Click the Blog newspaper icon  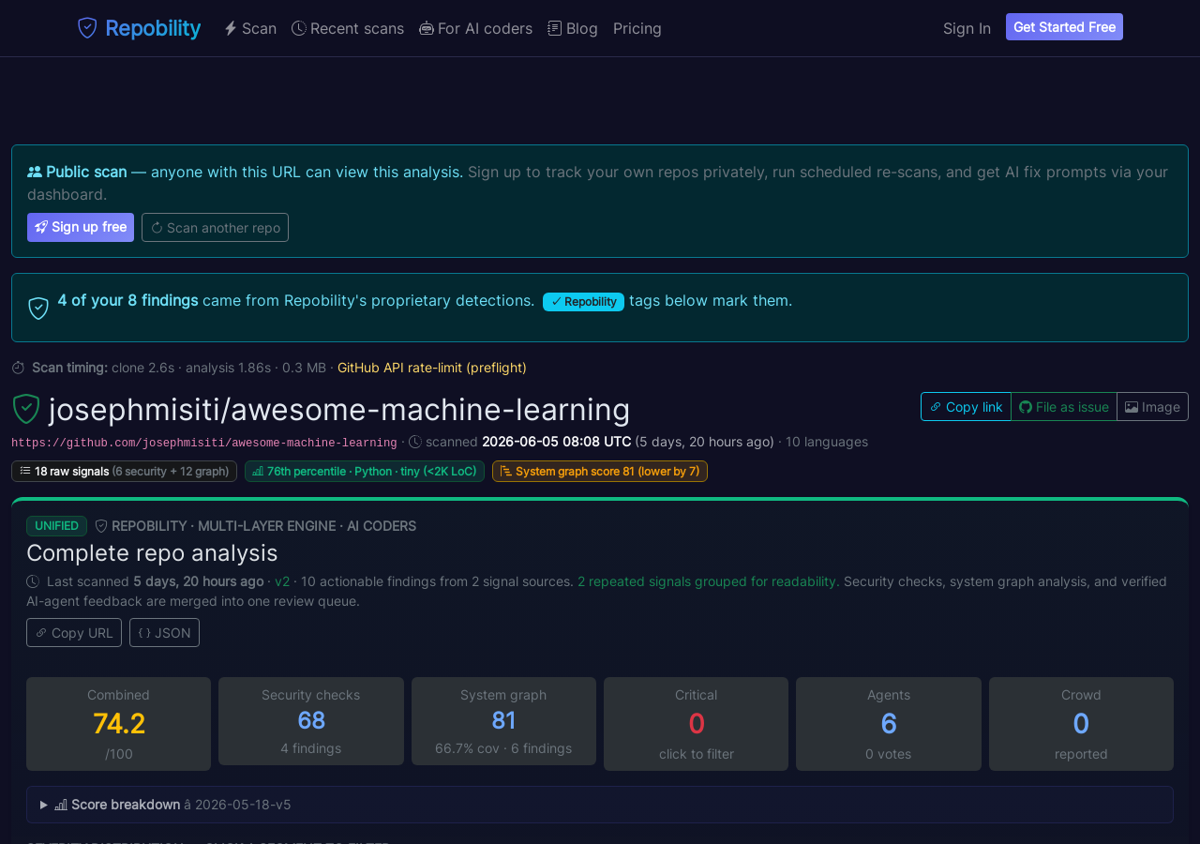click(x=555, y=28)
